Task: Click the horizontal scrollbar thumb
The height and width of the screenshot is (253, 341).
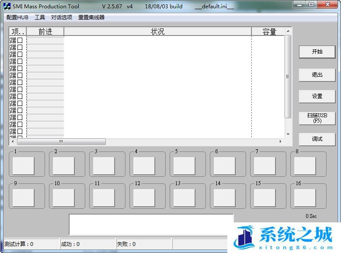Action: (61, 141)
